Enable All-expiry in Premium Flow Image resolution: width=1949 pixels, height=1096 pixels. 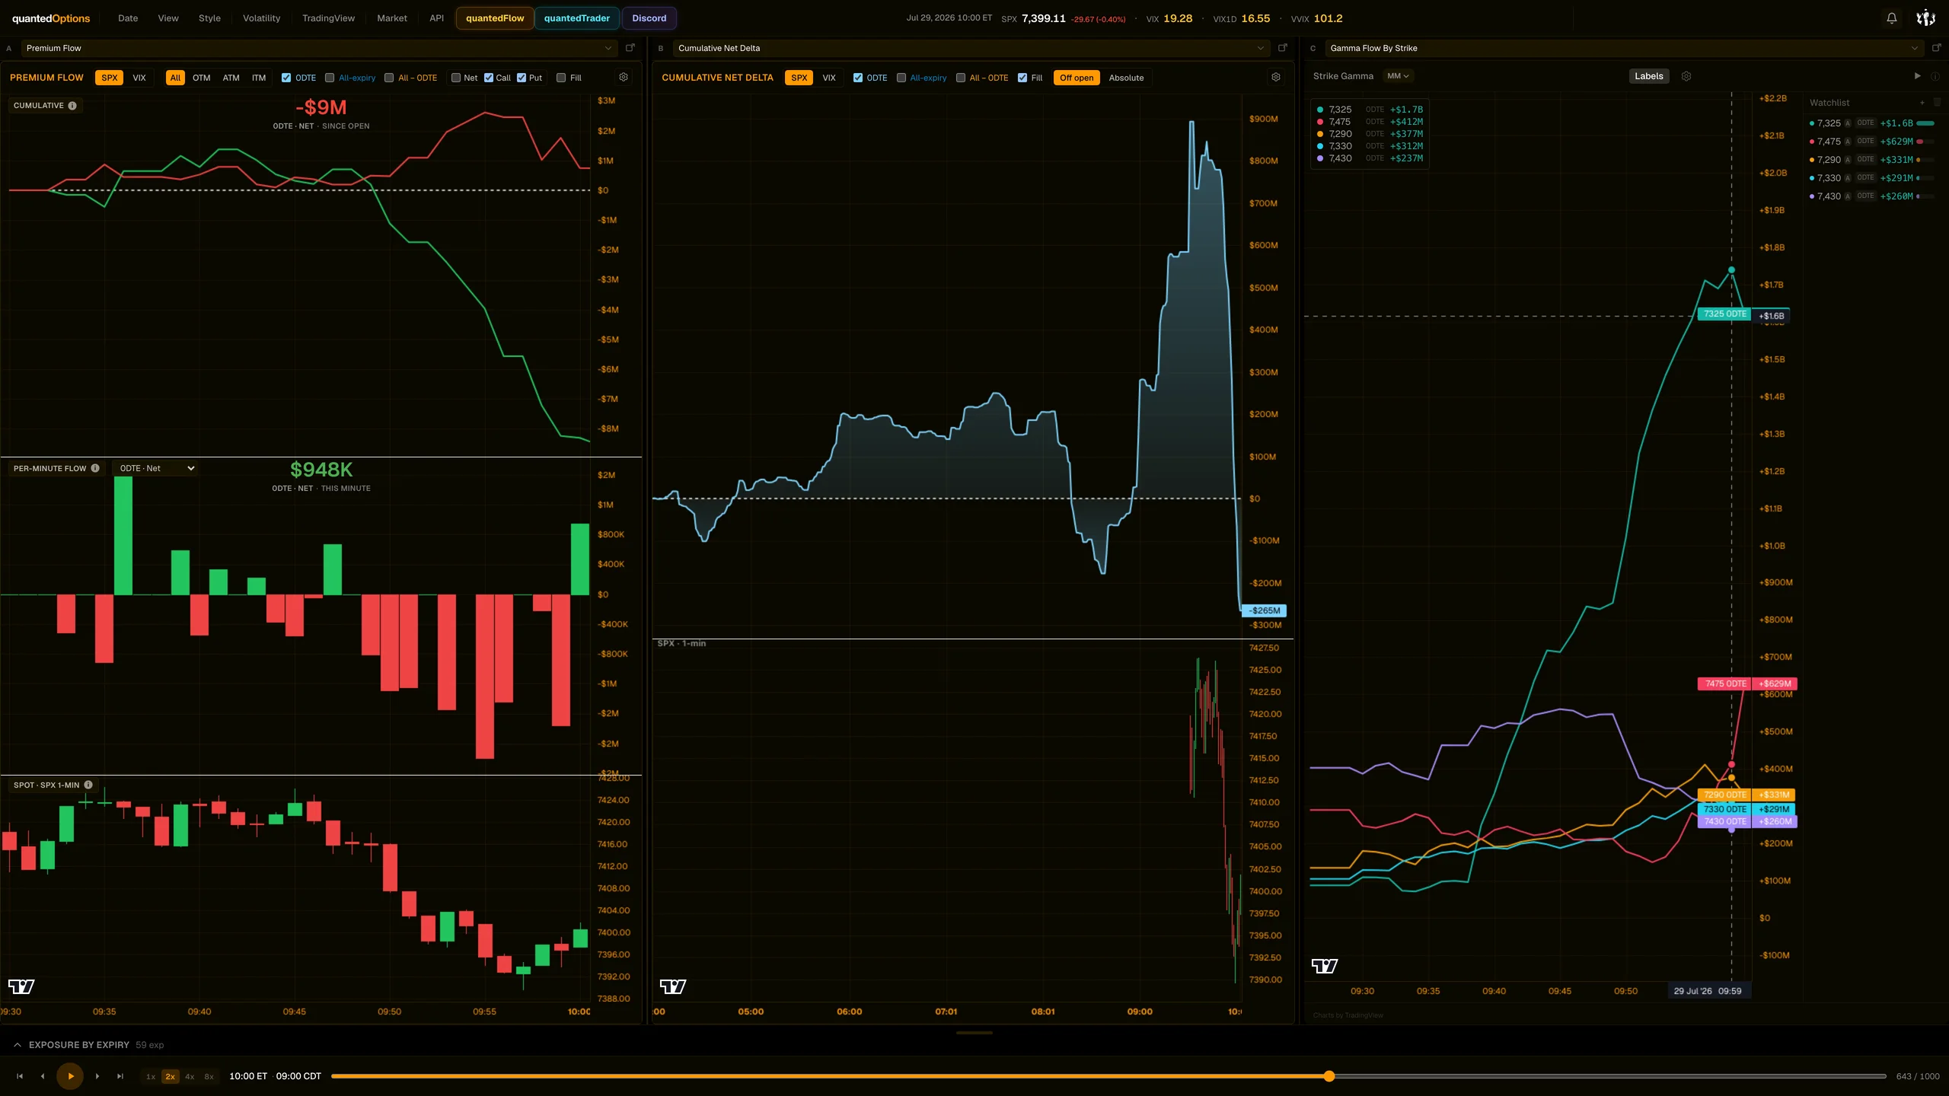[330, 78]
